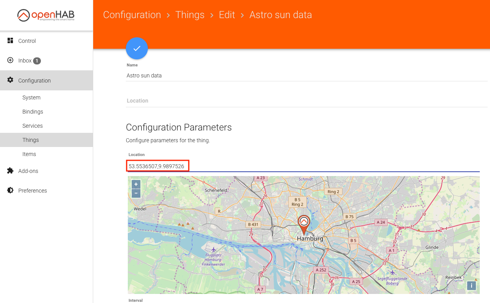Zoom in on the map
This screenshot has height=303, width=490.
(x=136, y=184)
